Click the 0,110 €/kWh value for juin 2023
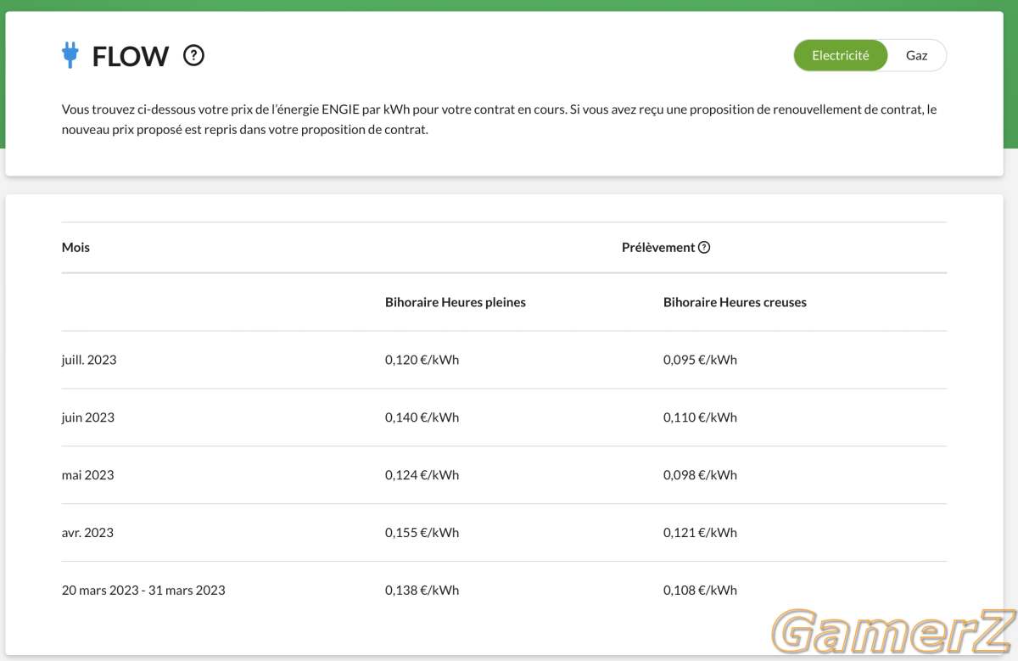 (x=700, y=417)
